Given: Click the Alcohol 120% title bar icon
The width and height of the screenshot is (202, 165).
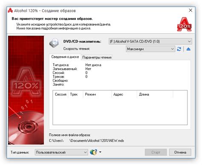Looking at the screenshot, I should 10,11.
